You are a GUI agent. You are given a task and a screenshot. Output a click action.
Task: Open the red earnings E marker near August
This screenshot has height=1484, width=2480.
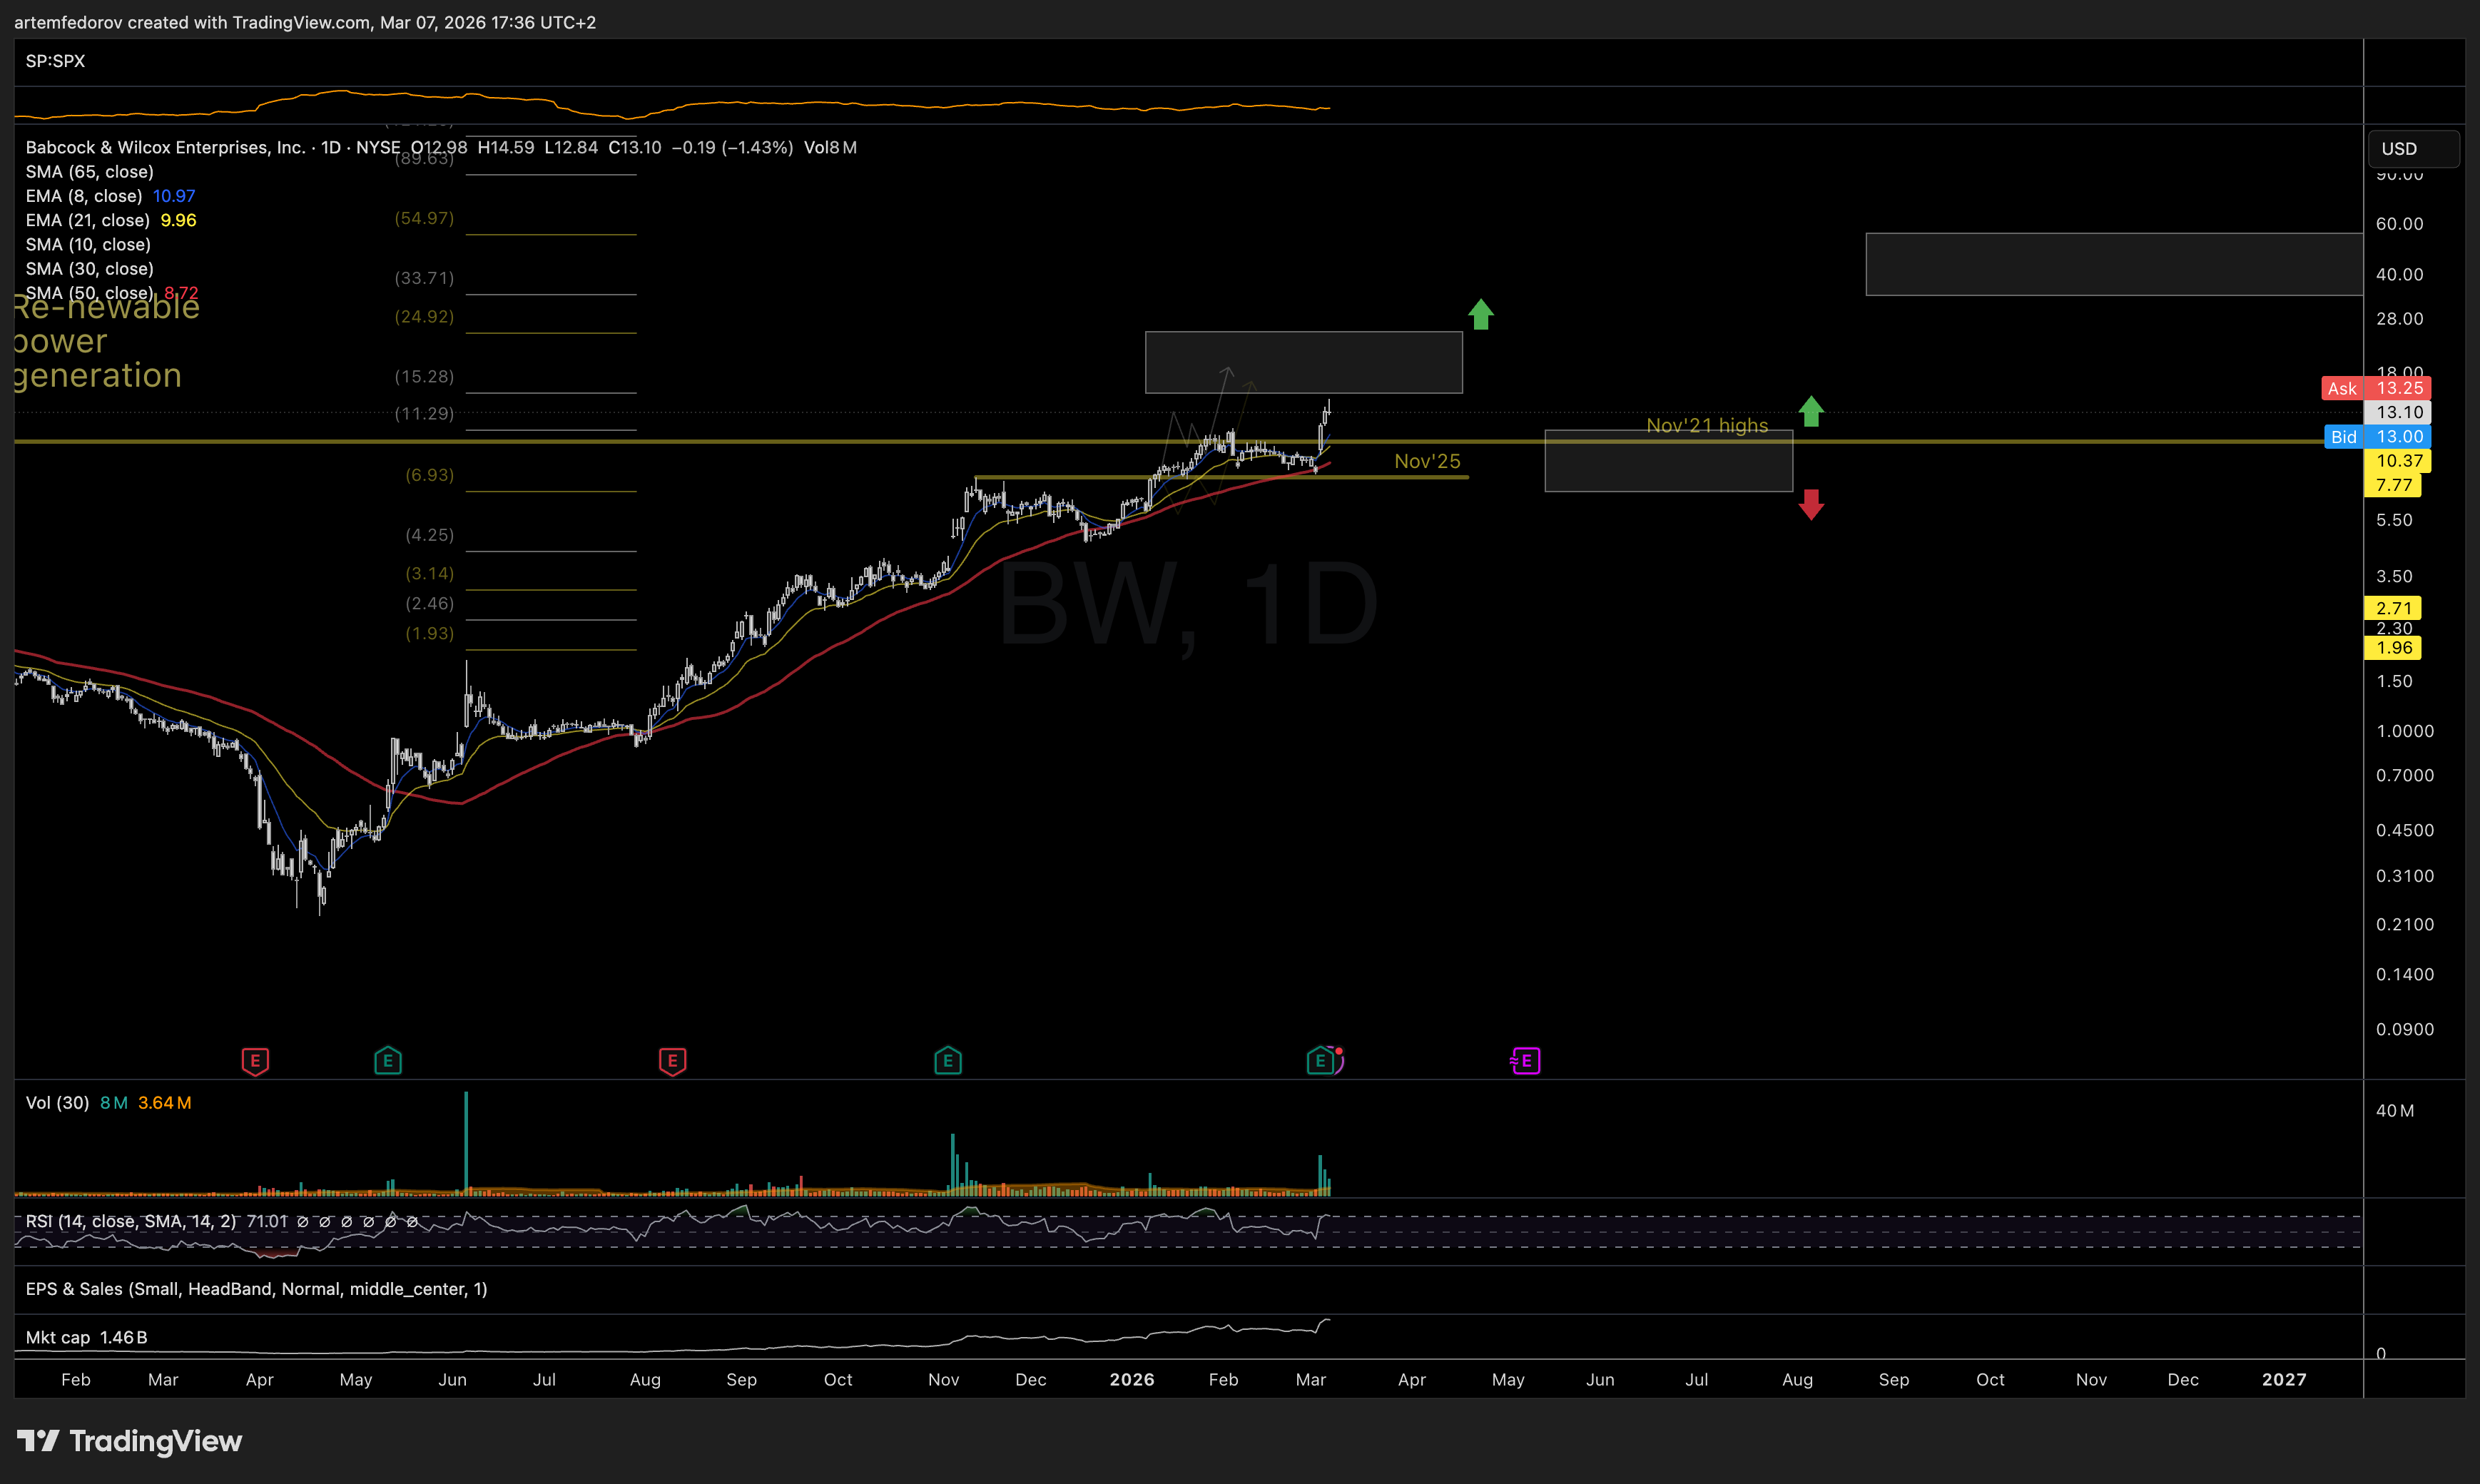673,1061
